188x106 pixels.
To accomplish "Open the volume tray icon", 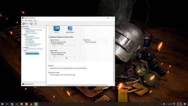I will (171, 104).
